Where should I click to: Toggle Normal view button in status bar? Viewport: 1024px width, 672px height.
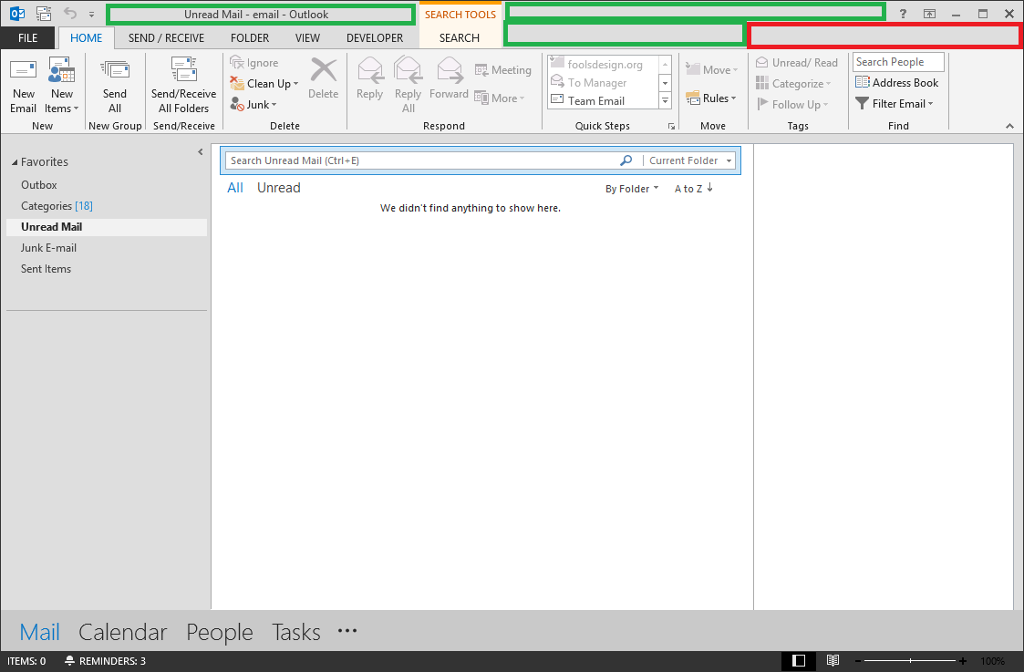pyautogui.click(x=799, y=661)
